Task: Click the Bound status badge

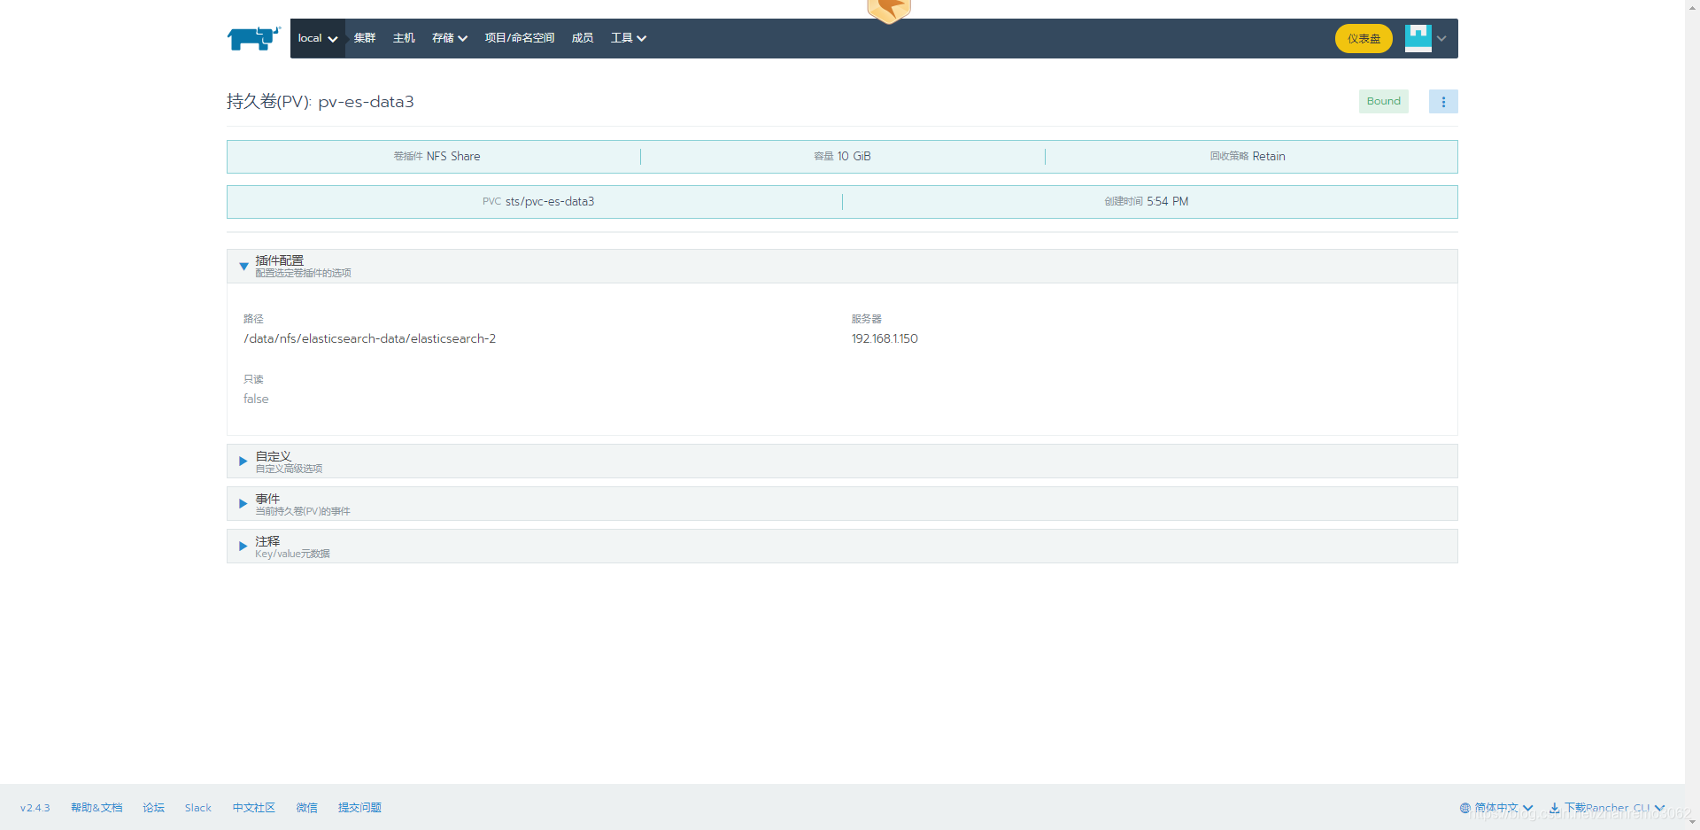Action: [1384, 101]
